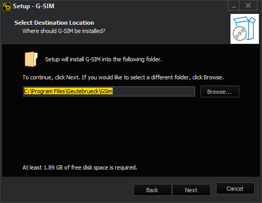Viewport: 262px width, 203px height.
Task: Go to the previous step with Back
Action: (x=152, y=190)
